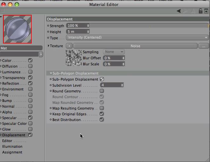Click the arrow button beside the layer field
This screenshot has height=162, width=210.
pyautogui.click(x=41, y=54)
